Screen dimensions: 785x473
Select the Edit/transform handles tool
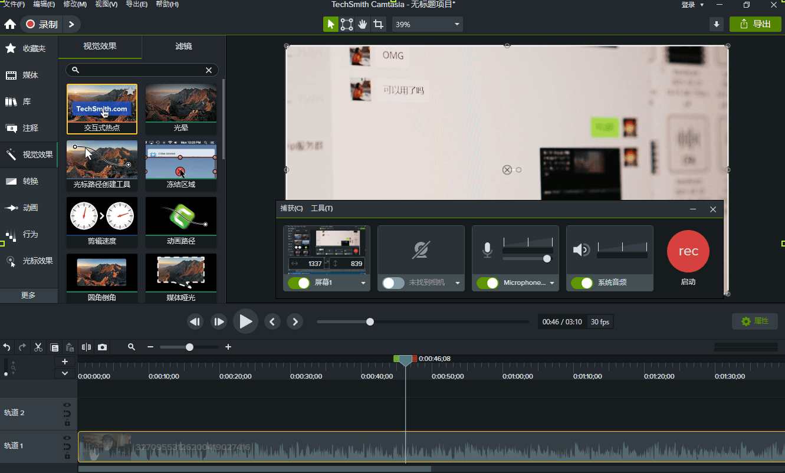tap(347, 24)
